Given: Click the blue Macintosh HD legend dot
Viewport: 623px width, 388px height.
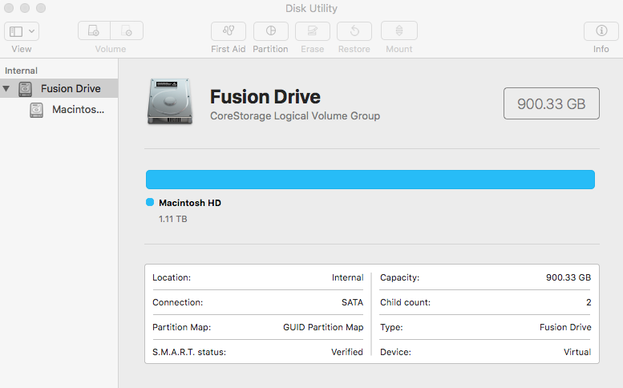Looking at the screenshot, I should [150, 203].
